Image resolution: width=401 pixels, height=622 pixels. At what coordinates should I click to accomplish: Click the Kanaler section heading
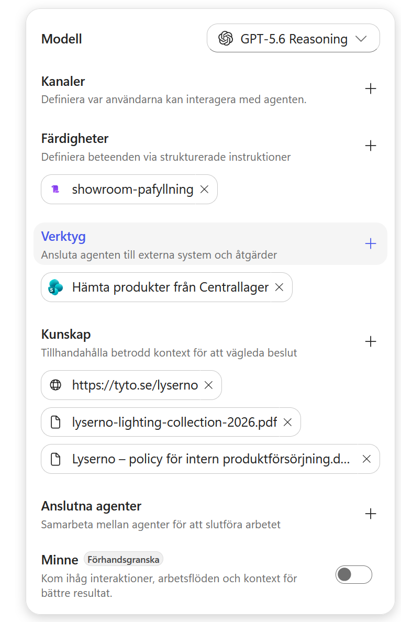[x=63, y=81]
